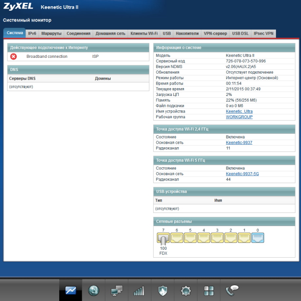Open the Internet globe icon
Image resolution: width=301 pixels, height=301 pixels.
pos(93,290)
